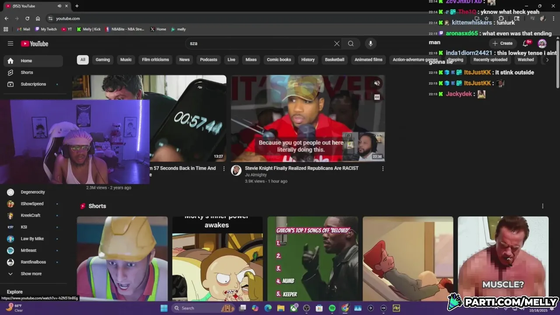
Task: Select the Live filter chip
Action: [231, 59]
